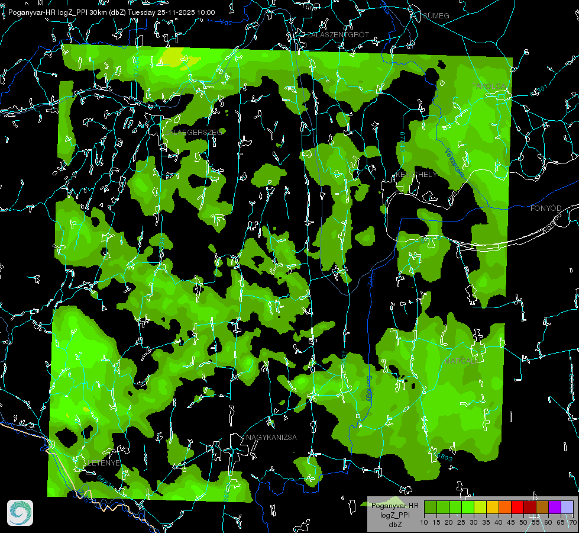Click the FONYÓD city label

546,208
